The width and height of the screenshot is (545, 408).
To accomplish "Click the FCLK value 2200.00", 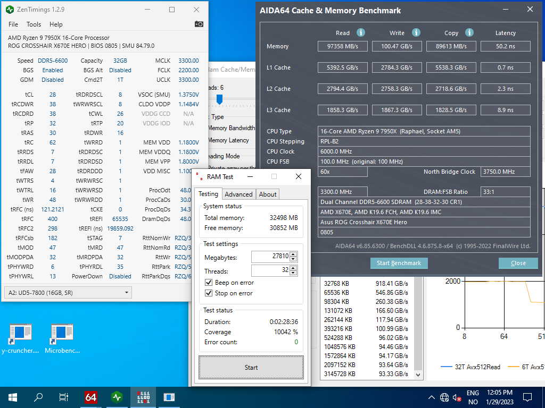I will point(188,70).
